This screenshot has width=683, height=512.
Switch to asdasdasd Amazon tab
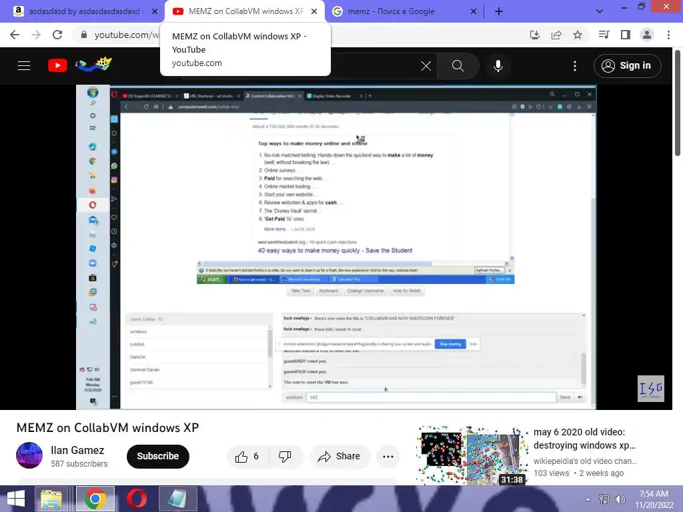click(x=84, y=11)
